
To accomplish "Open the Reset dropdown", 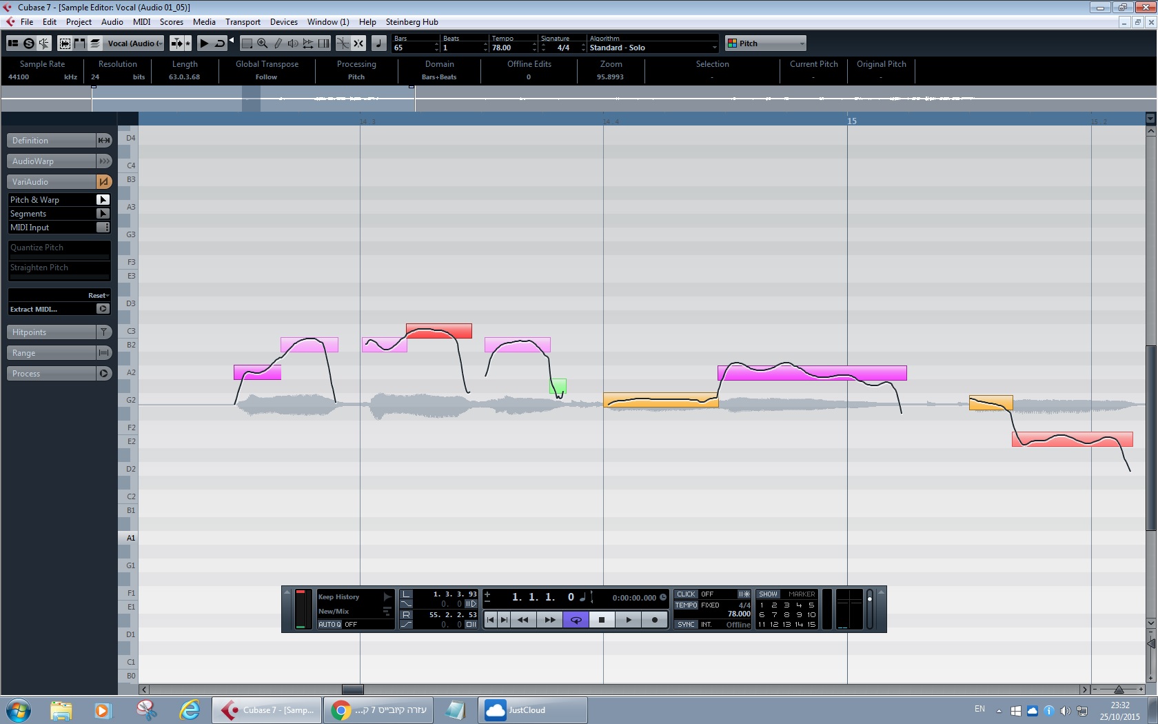I will (x=99, y=296).
